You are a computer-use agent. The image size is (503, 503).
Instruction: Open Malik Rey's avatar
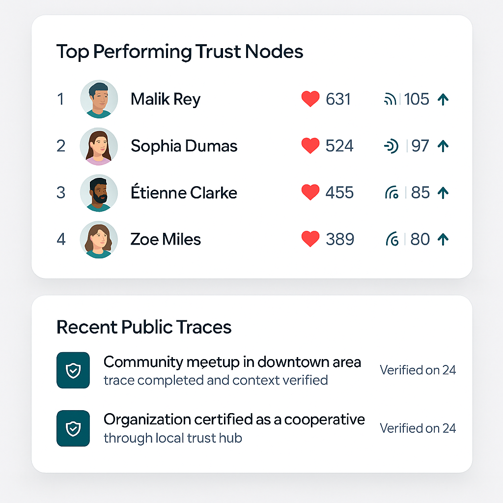point(99,99)
